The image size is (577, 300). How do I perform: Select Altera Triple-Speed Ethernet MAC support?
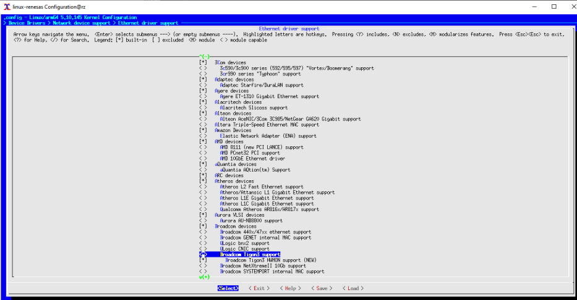pyautogui.click(x=267, y=125)
